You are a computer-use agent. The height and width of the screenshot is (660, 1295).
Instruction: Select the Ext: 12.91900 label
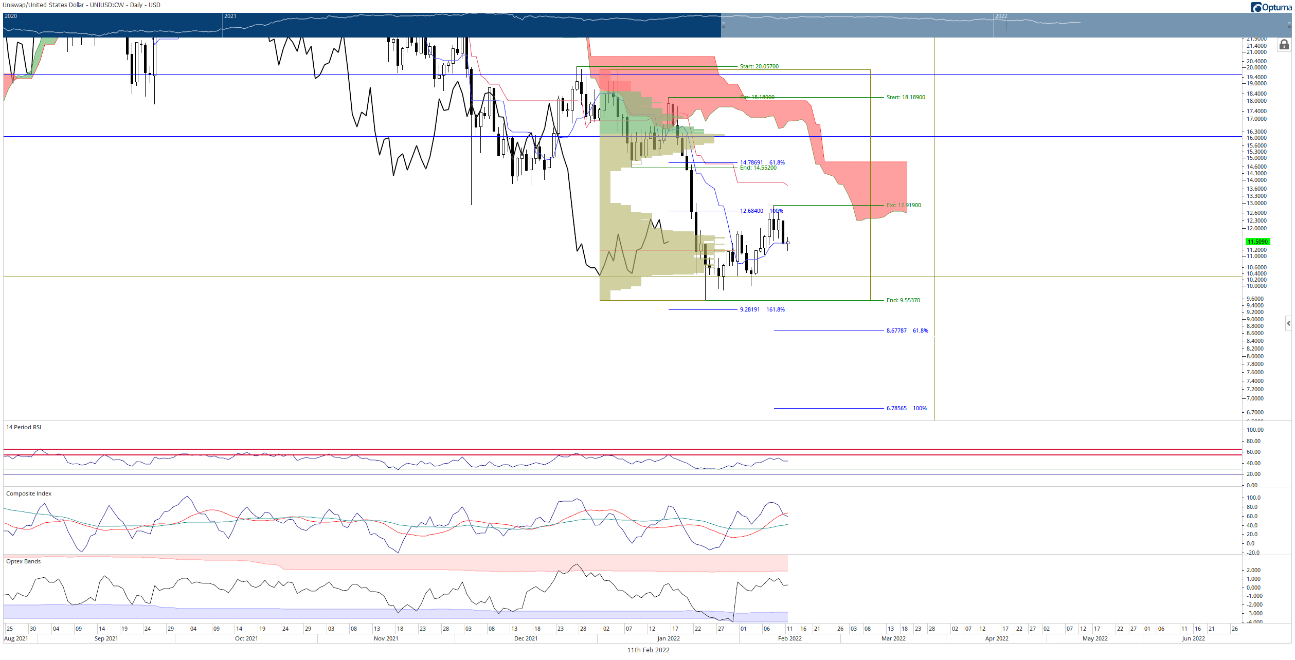tap(904, 205)
